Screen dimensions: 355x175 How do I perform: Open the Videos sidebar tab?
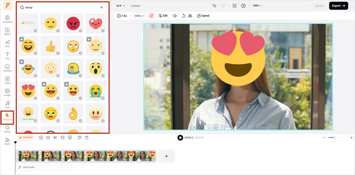7,80
